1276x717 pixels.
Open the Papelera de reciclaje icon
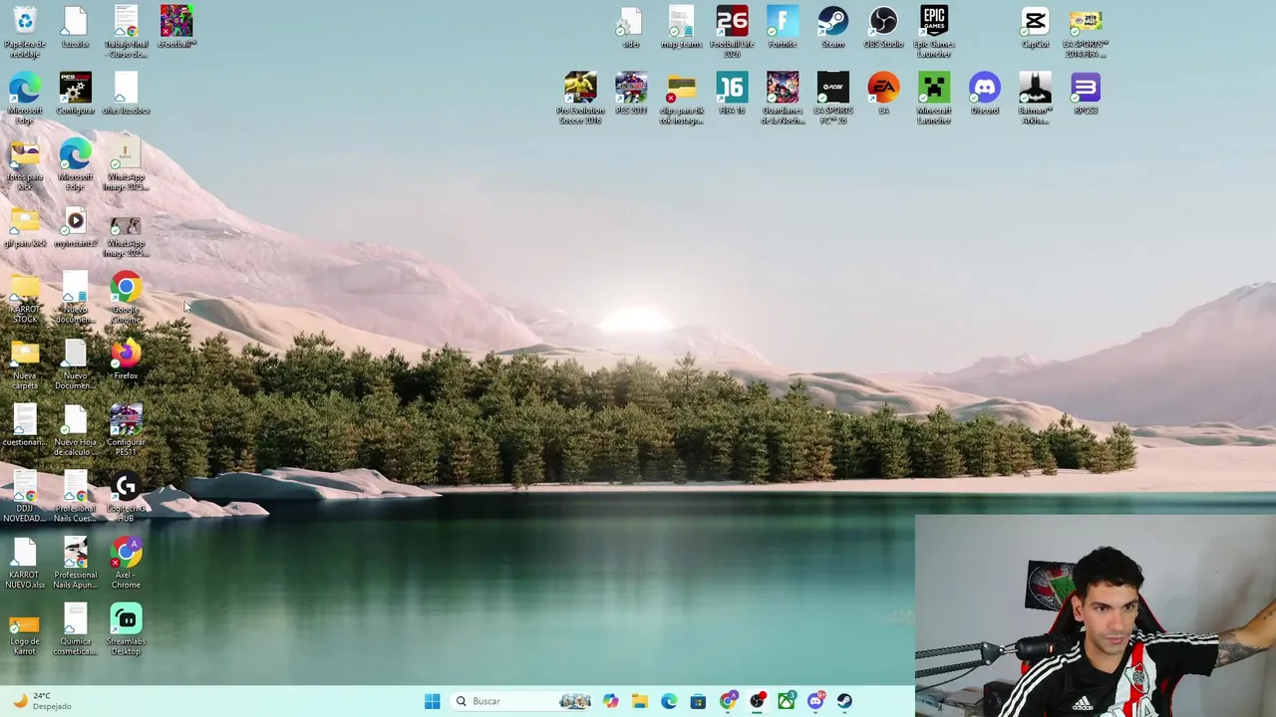pyautogui.click(x=25, y=32)
